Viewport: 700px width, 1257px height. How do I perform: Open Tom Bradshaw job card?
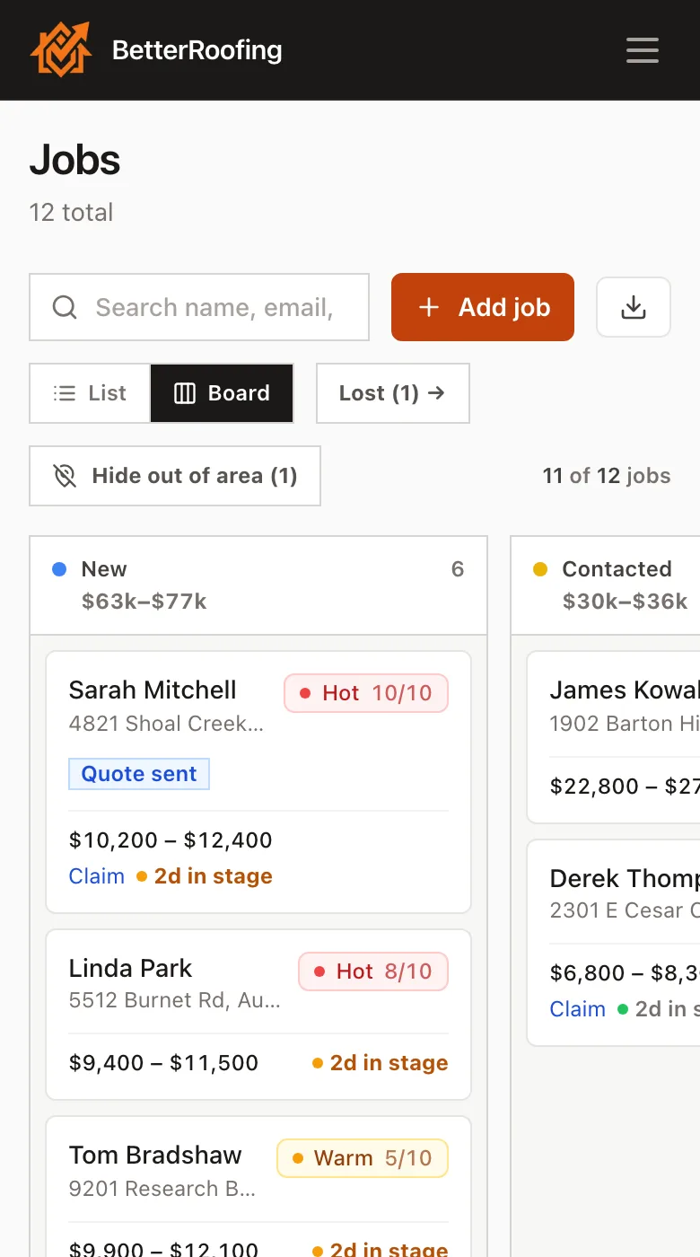[x=258, y=1187]
